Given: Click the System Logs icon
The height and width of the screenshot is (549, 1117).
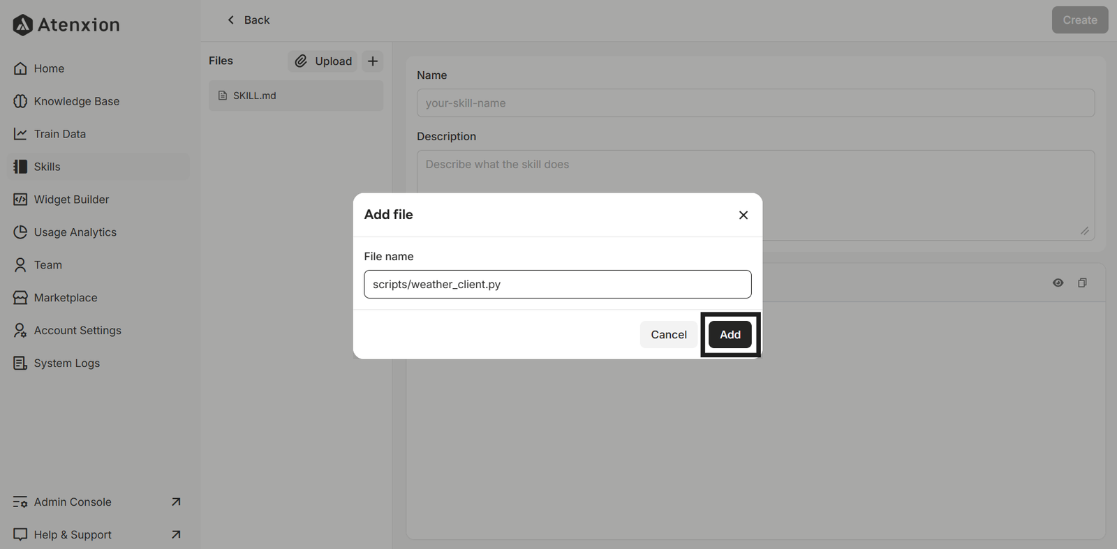Looking at the screenshot, I should coord(20,363).
